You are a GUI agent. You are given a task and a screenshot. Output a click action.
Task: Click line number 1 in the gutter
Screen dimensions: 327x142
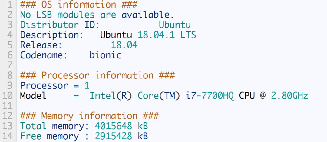(10, 5)
